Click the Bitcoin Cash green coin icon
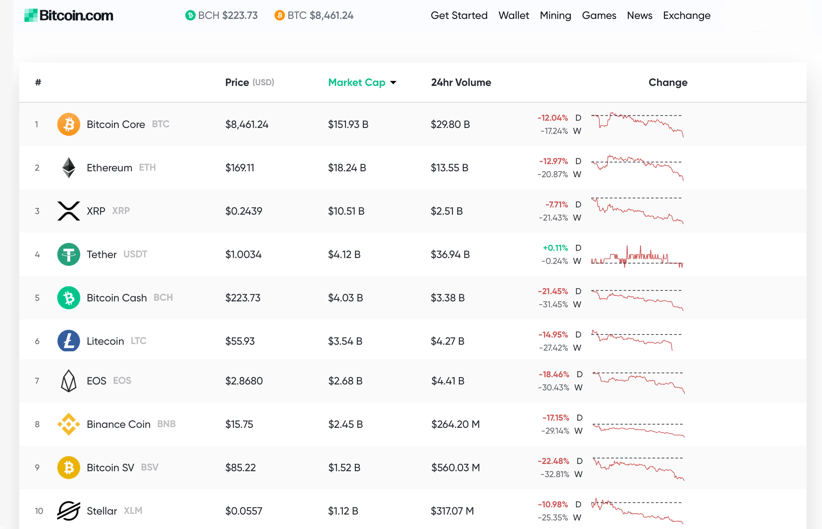The height and width of the screenshot is (529, 822). (x=69, y=297)
